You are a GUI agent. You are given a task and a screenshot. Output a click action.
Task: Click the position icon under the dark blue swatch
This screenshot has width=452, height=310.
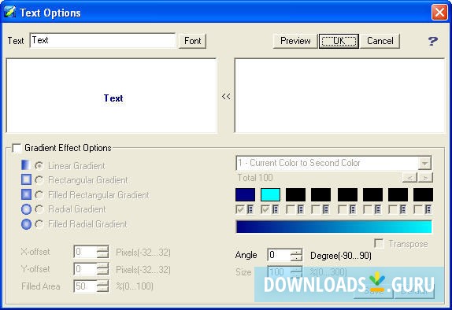(x=250, y=209)
